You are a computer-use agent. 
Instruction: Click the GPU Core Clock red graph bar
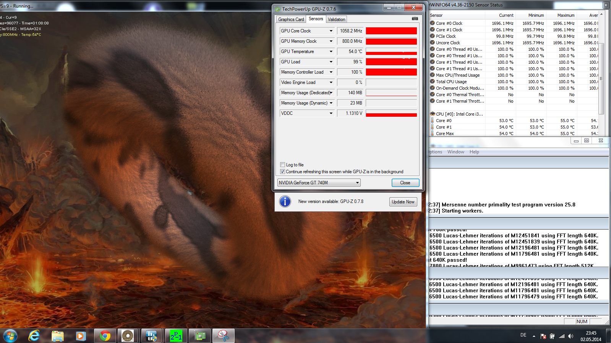tap(391, 31)
